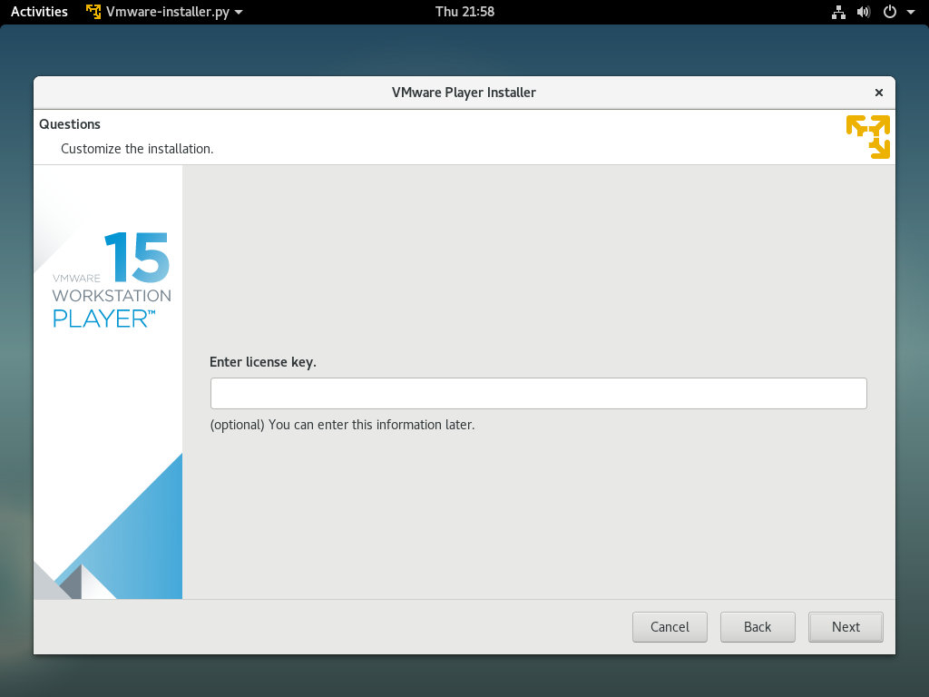929x697 pixels.
Task: Click the VMware logo icon in header
Action: tap(868, 137)
